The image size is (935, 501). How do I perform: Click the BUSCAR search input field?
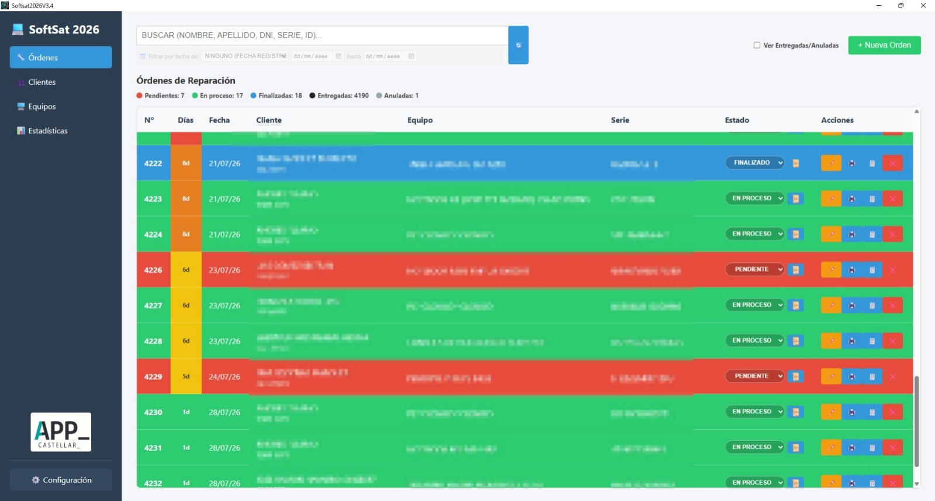[x=322, y=35]
